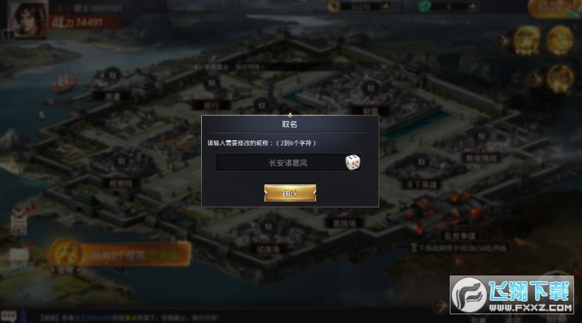The image size is (582, 323).
Task: Open the top-right golden event medallion
Action: (x=560, y=40)
